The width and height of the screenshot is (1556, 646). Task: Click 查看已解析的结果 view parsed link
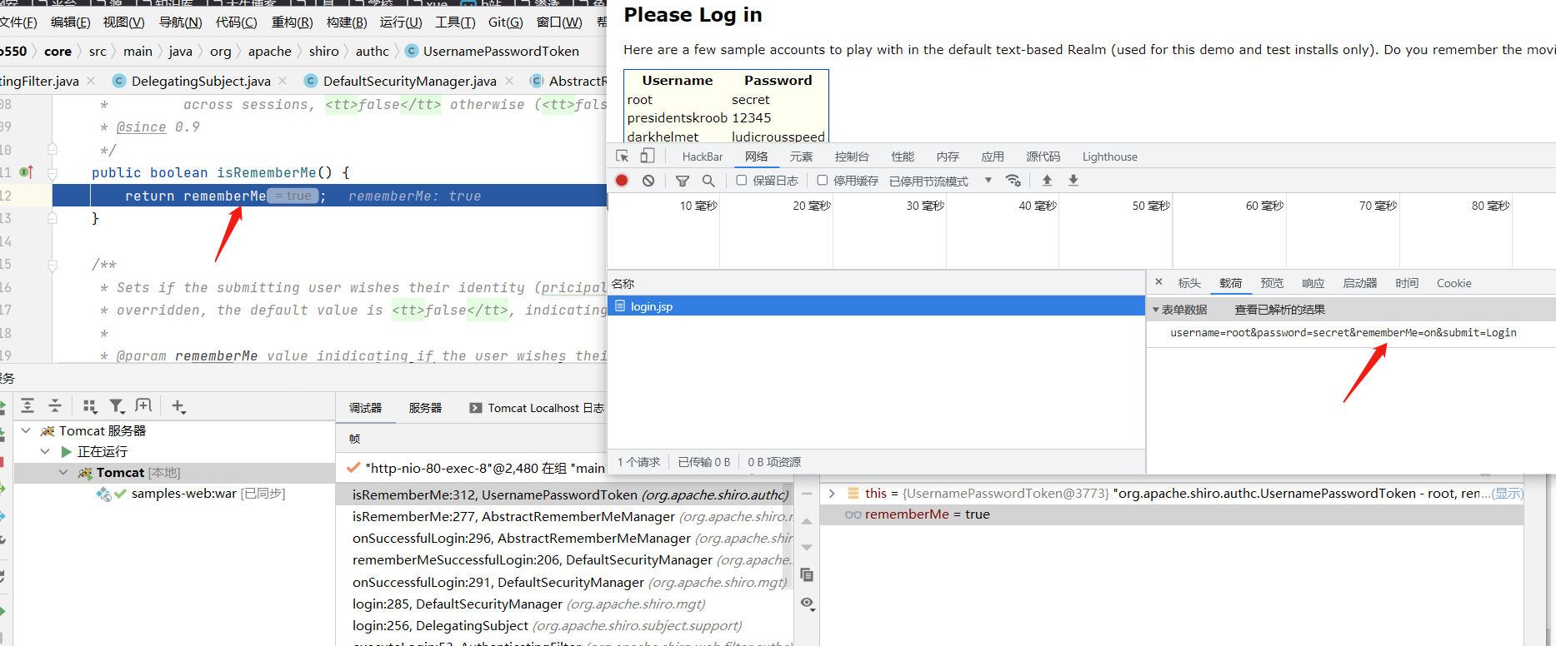click(1279, 310)
